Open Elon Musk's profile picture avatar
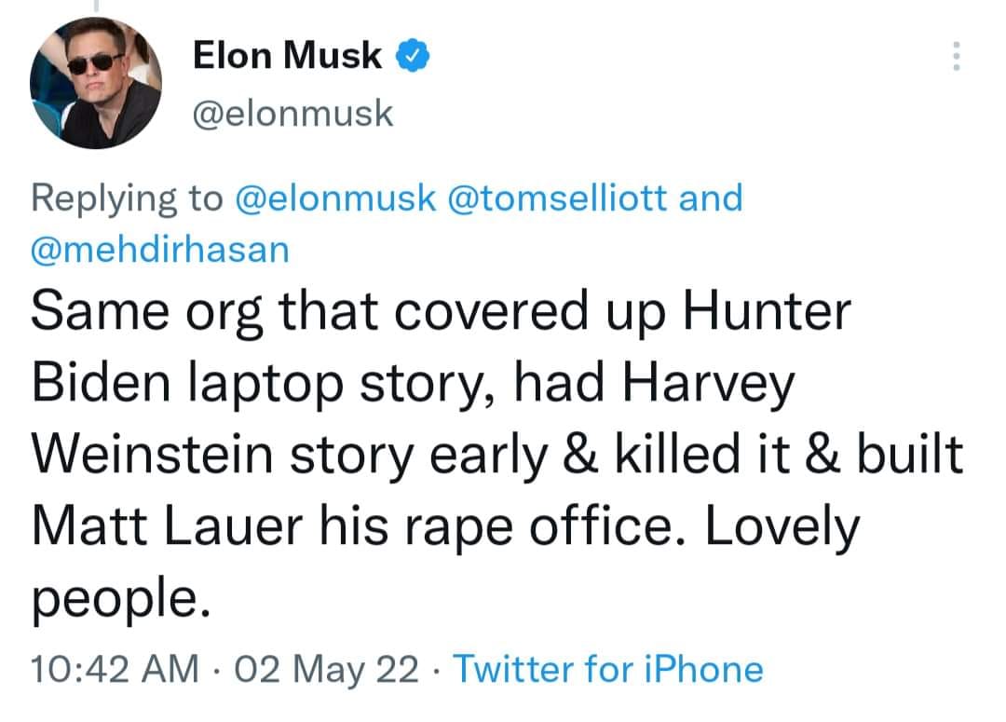Screen dimensions: 1006x722 [x=96, y=84]
